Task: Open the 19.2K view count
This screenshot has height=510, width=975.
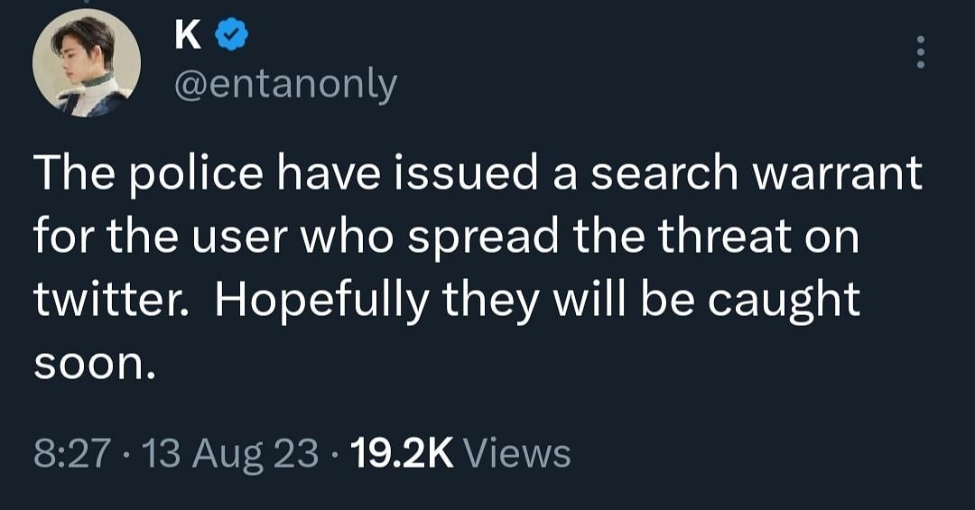Action: (402, 453)
